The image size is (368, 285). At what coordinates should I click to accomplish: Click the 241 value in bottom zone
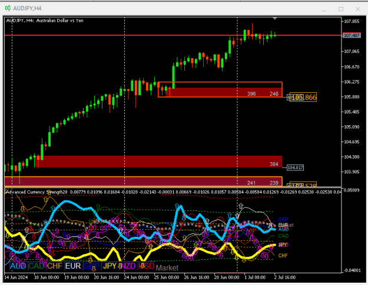(251, 183)
